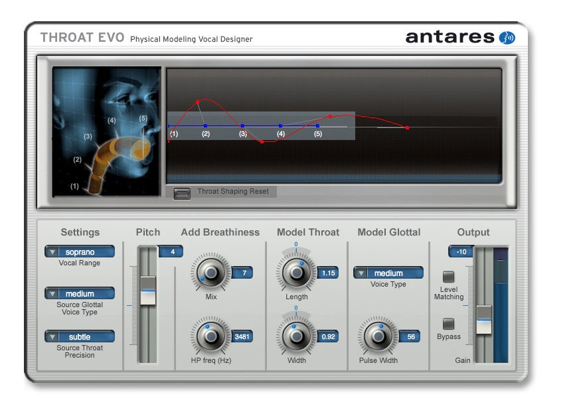Click the Length value field 1.15
The height and width of the screenshot is (418, 579).
(328, 273)
